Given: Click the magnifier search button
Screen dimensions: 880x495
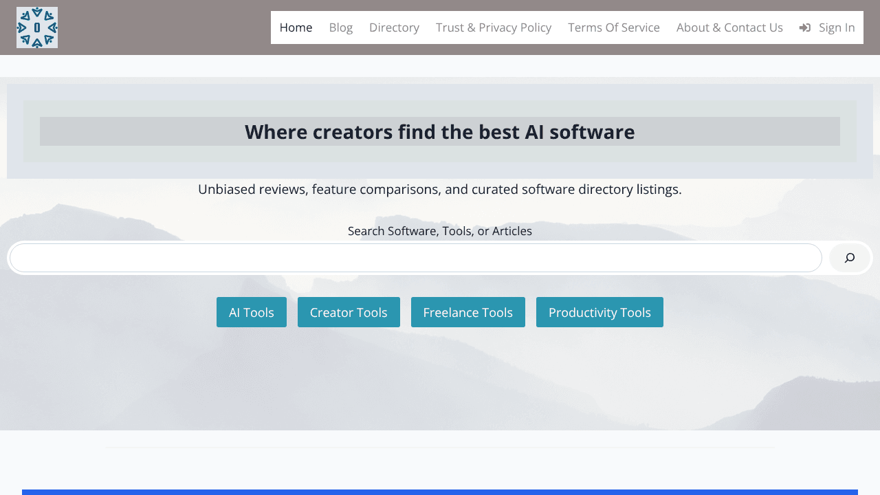Looking at the screenshot, I should 850,258.
